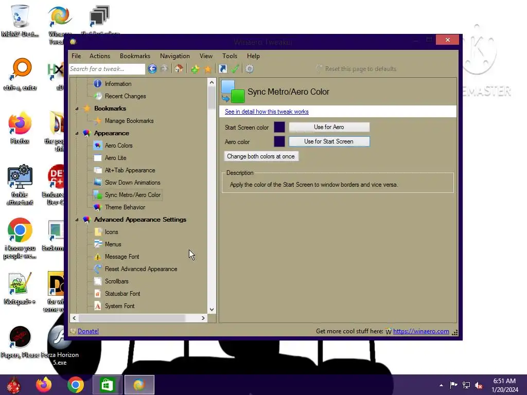The width and height of the screenshot is (527, 395).
Task: Select Information tree item
Action: pyautogui.click(x=118, y=84)
